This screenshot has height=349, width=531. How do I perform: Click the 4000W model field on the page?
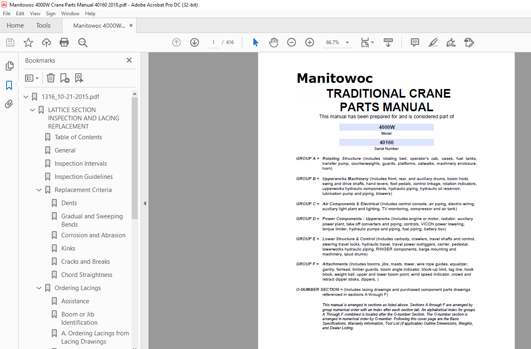[387, 127]
